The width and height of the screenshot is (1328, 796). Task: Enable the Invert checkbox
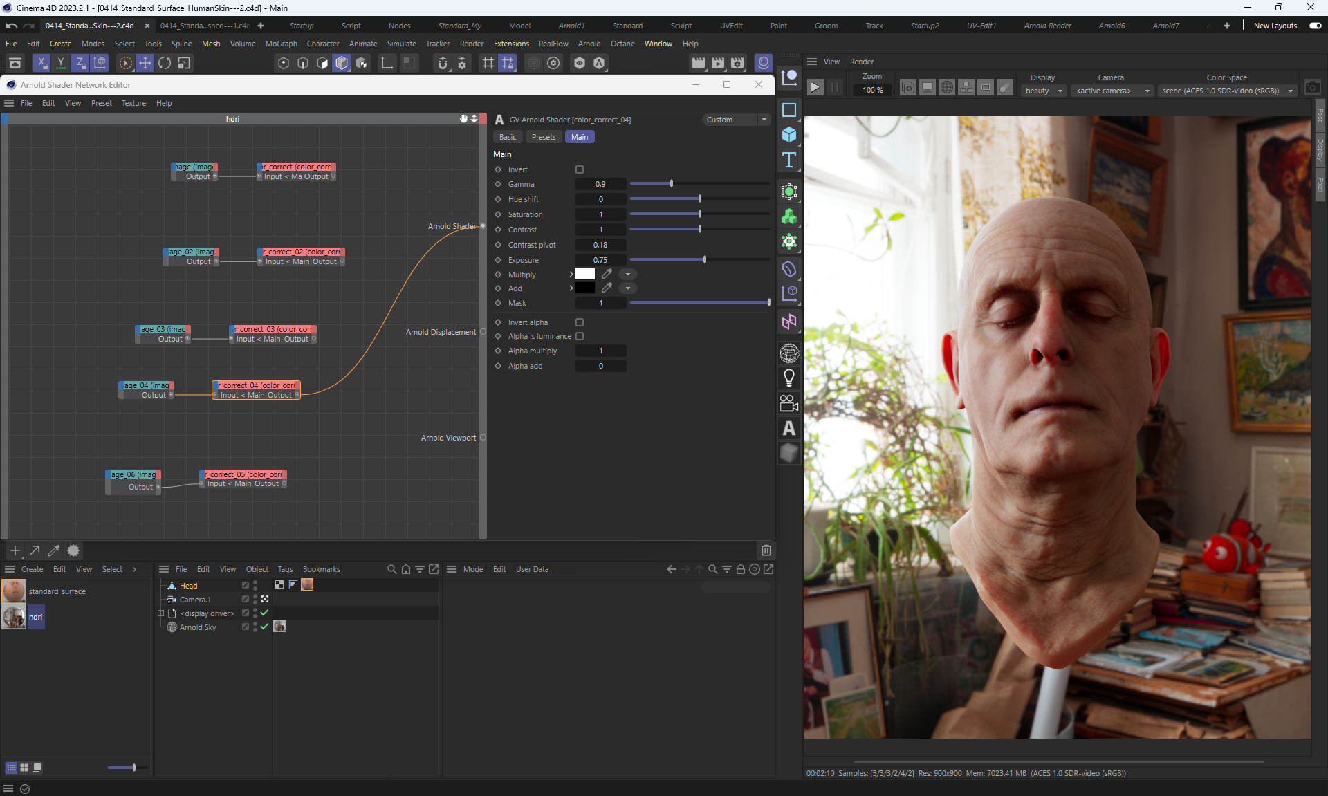(580, 169)
